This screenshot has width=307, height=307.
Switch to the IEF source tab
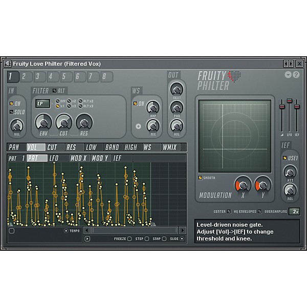122,158
